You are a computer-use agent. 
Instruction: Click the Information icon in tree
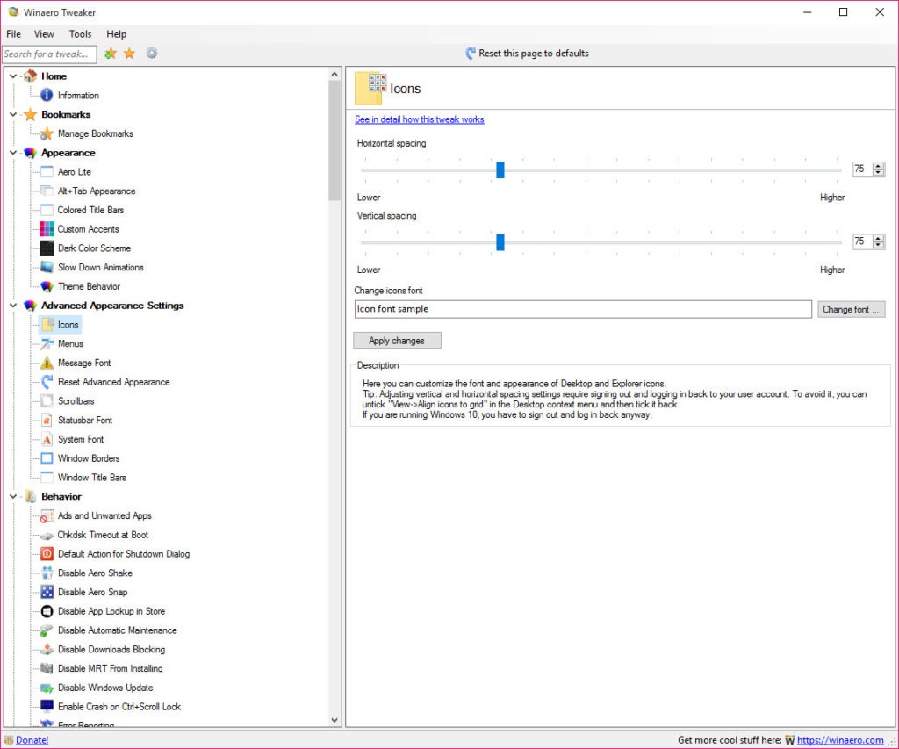click(47, 95)
